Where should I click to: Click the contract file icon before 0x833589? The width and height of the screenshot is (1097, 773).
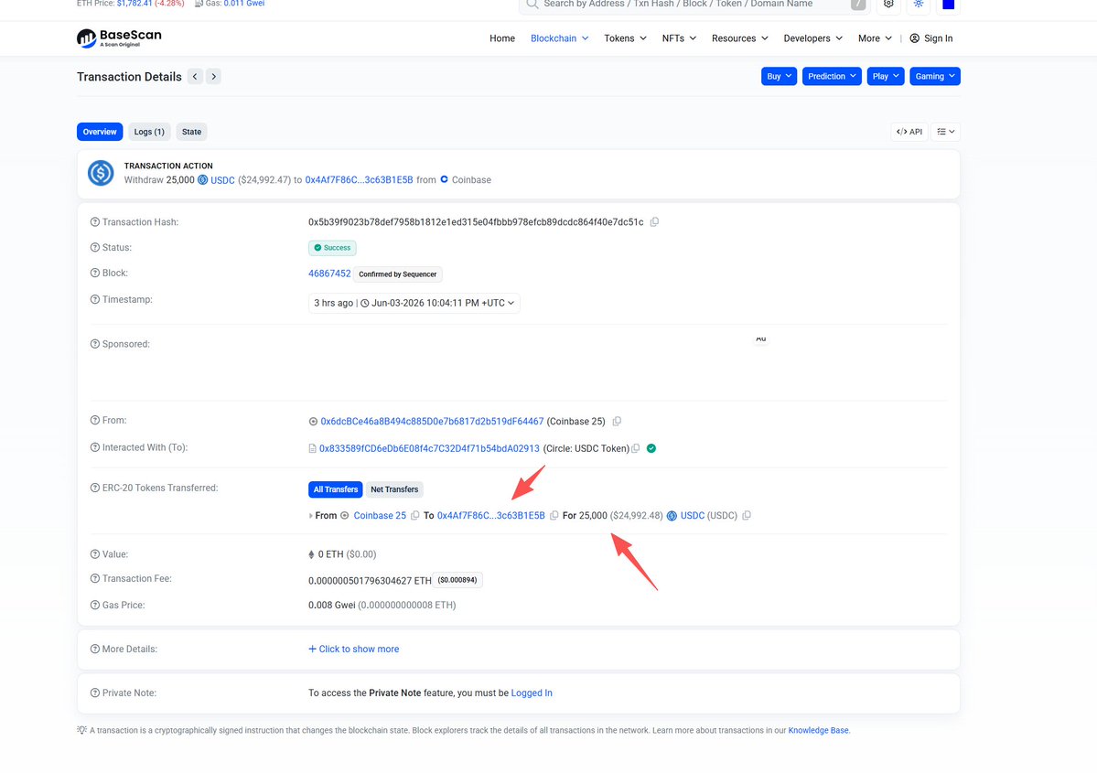(x=313, y=448)
